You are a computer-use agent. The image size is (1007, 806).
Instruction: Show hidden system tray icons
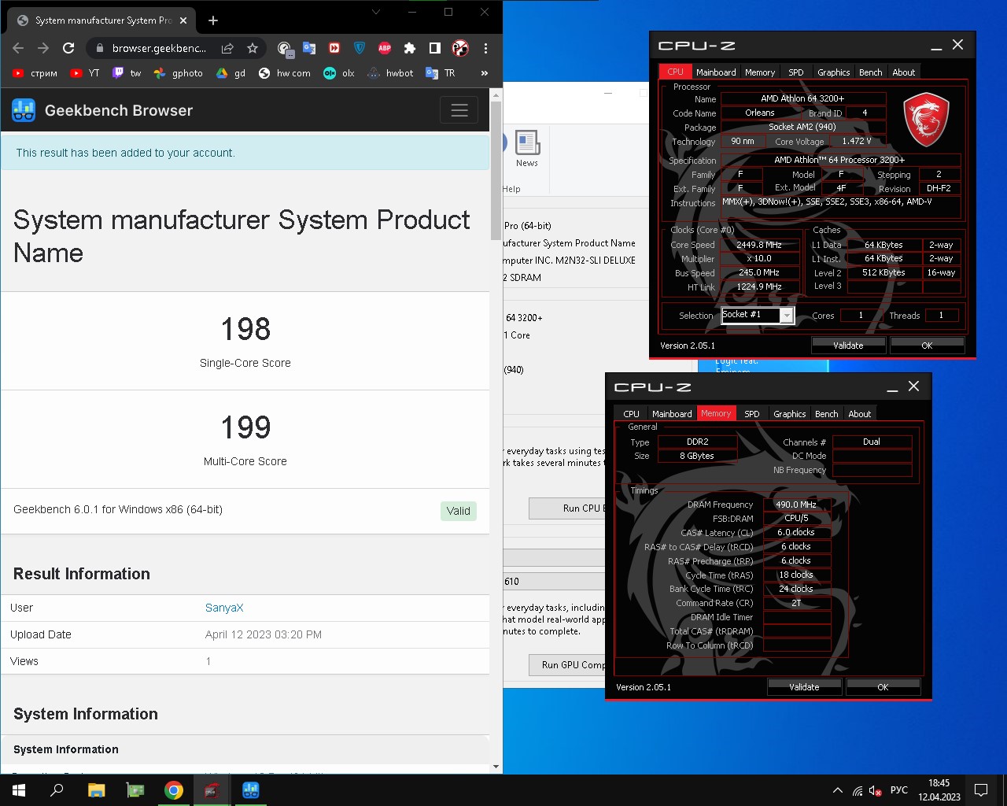pyautogui.click(x=838, y=790)
